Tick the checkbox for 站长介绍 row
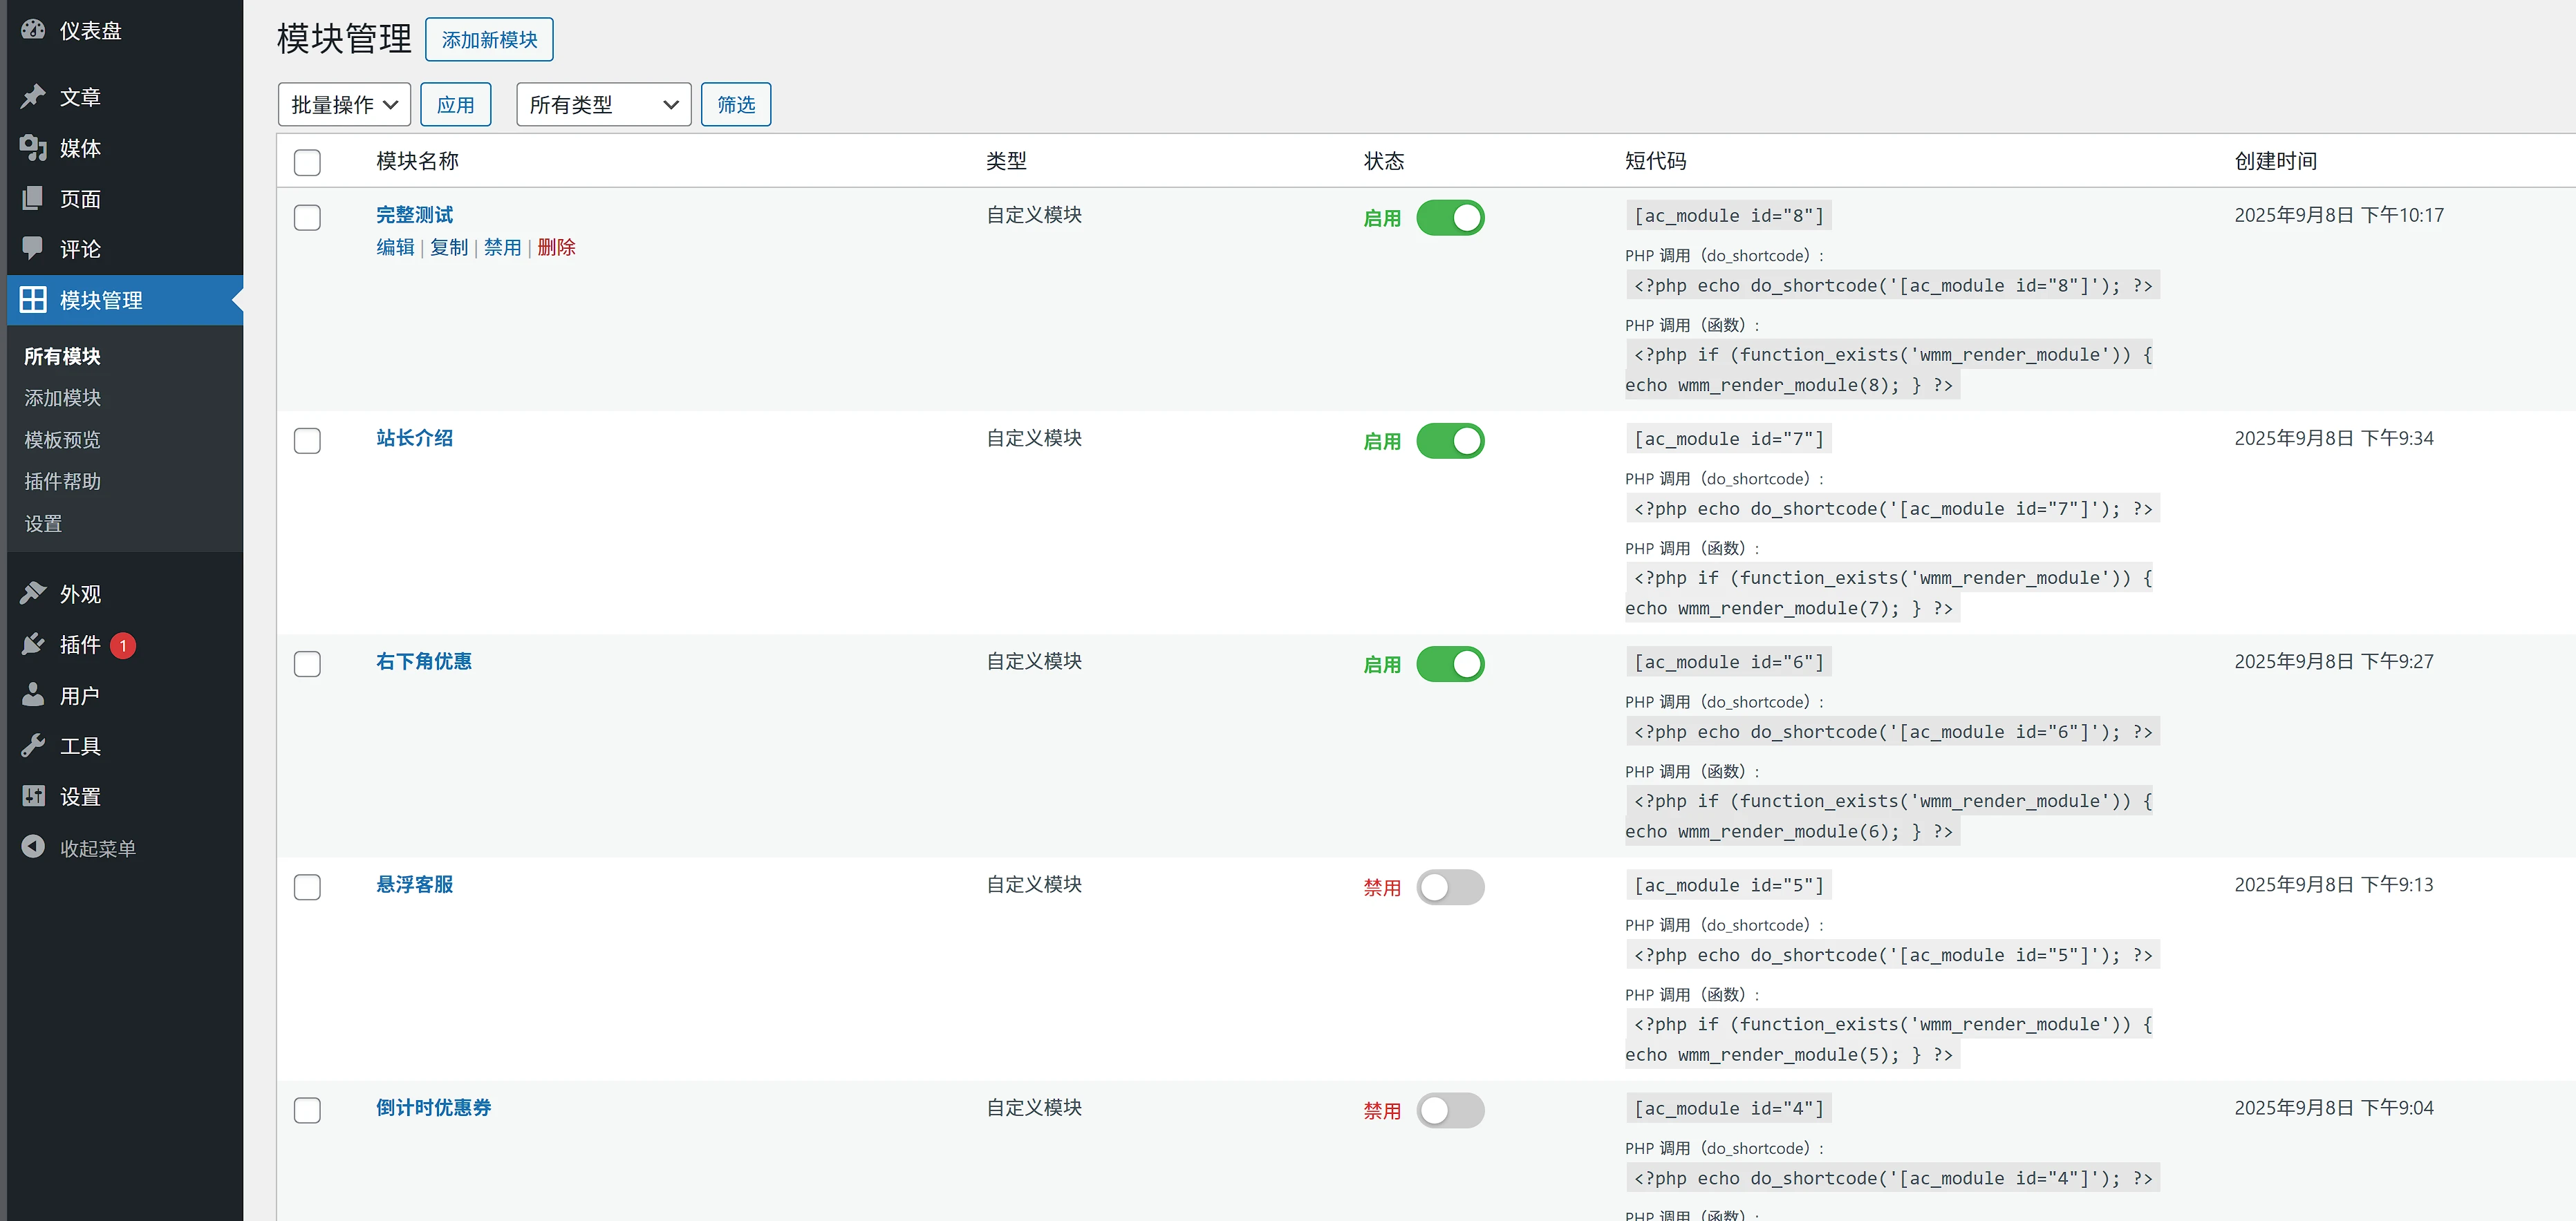 tap(307, 441)
